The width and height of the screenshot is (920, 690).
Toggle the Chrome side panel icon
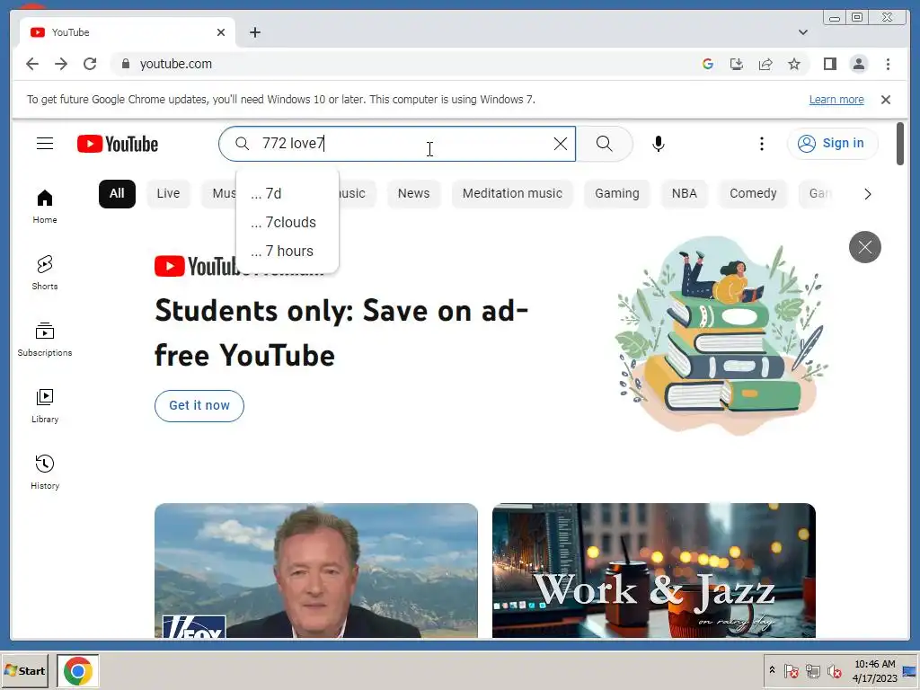(x=829, y=64)
